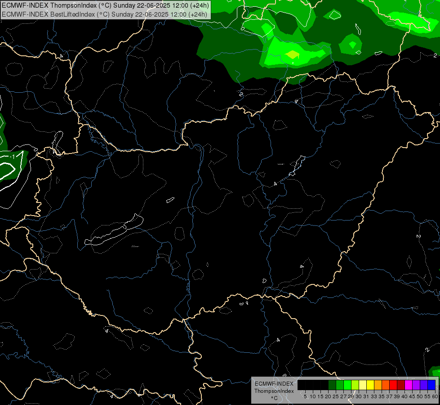Pick the pure yellow 31–33 legend swatch
The image size is (440, 405).
pyautogui.click(x=370, y=385)
